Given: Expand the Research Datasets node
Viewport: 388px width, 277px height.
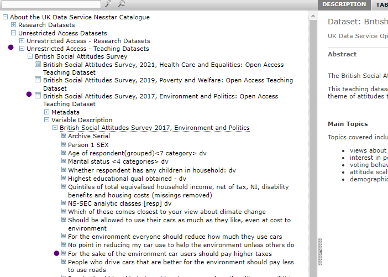Looking at the screenshot, I should (14, 25).
